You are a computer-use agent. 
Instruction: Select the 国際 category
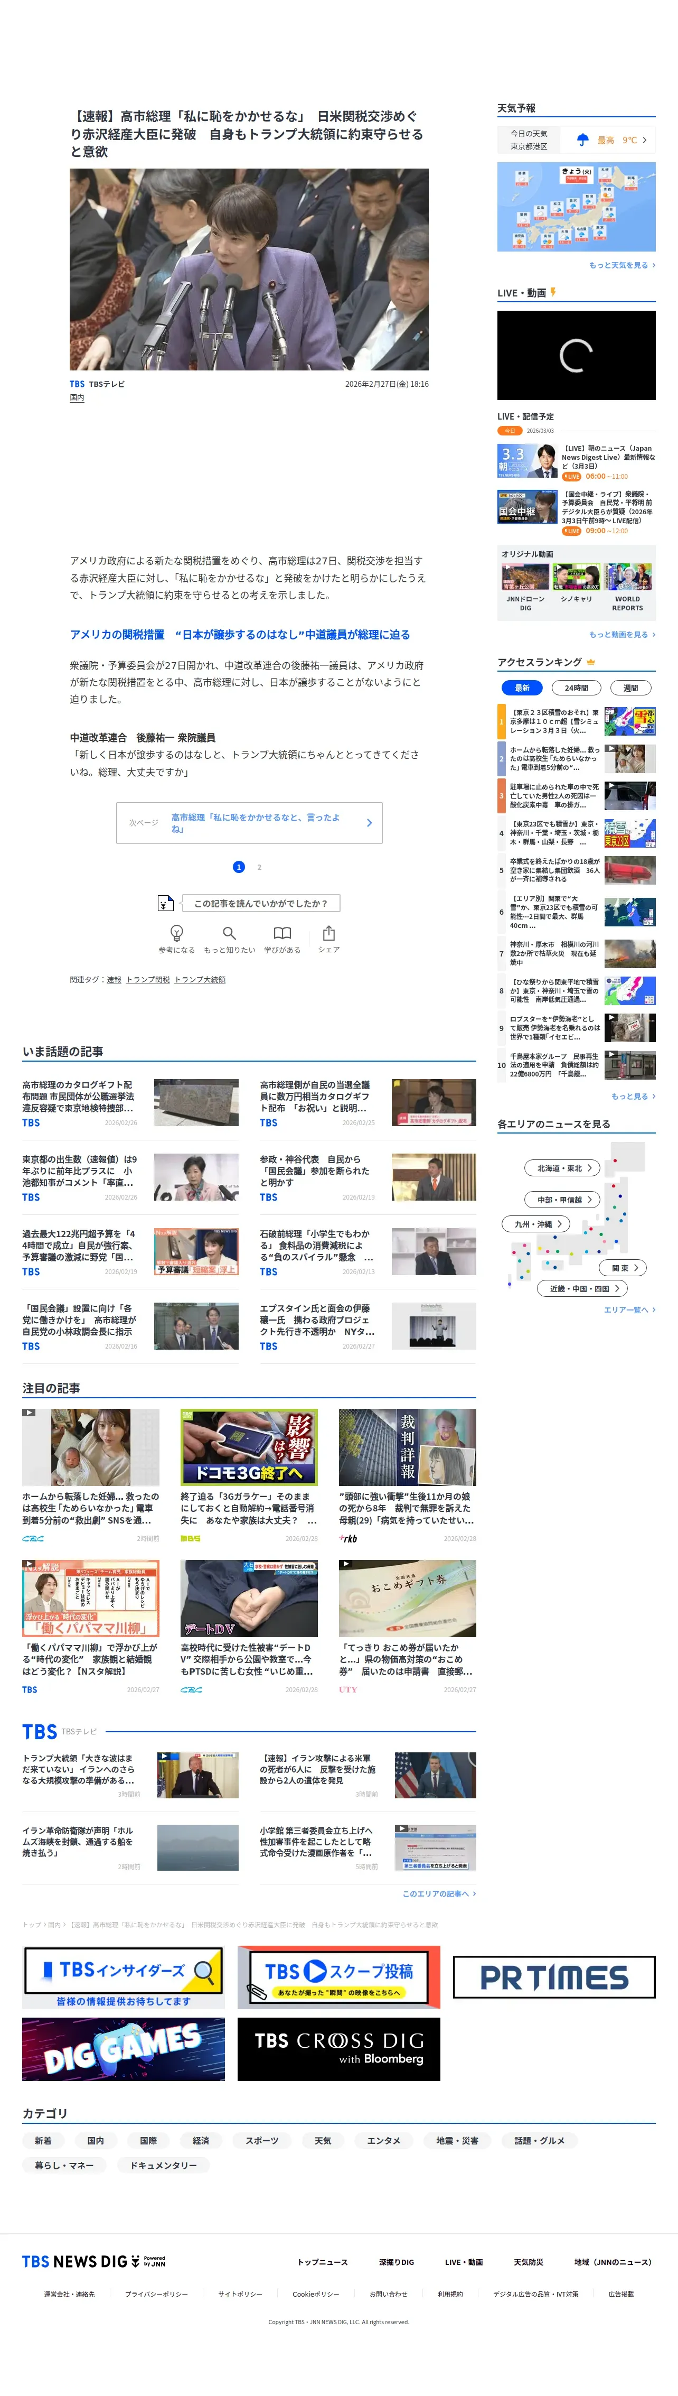(148, 2140)
